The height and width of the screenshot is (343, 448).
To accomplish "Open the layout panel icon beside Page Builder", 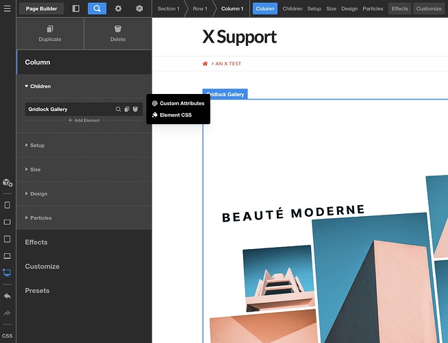I will tap(75, 8).
